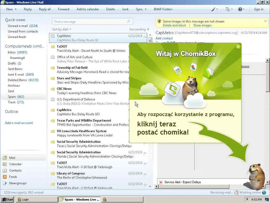Open the New dropdown arrow
The width and height of the screenshot is (270, 203).
click(16, 9)
